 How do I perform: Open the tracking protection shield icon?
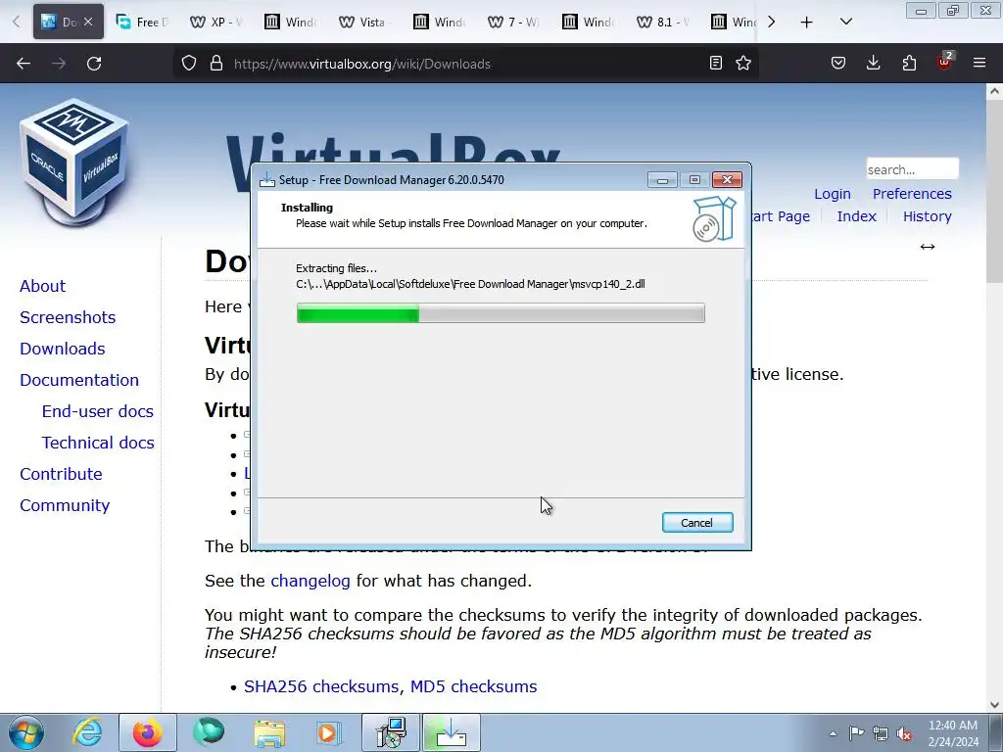pos(189,64)
